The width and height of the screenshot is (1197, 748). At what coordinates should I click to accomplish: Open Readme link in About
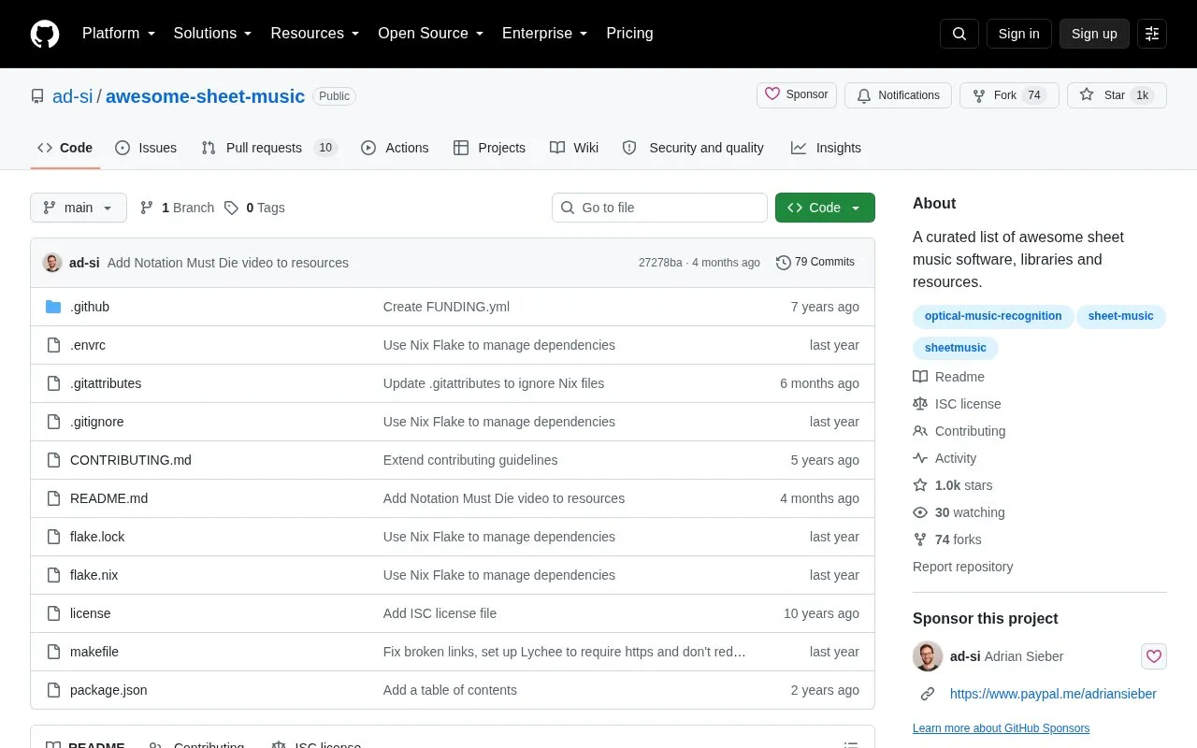[x=948, y=377]
